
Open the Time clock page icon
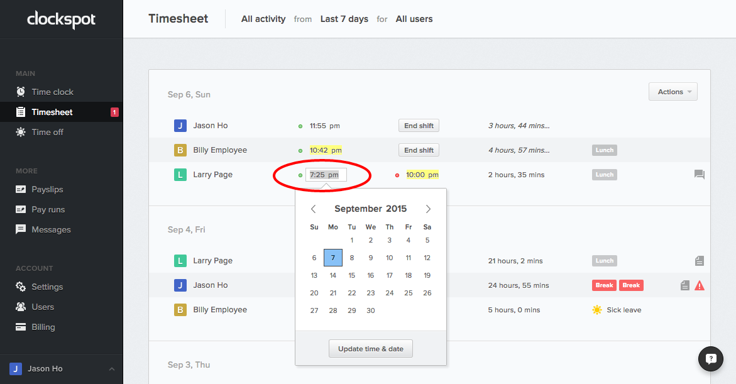pyautogui.click(x=21, y=92)
